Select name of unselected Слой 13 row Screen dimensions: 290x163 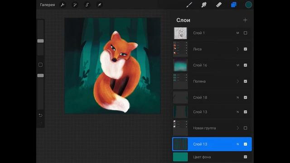[x=200, y=112]
